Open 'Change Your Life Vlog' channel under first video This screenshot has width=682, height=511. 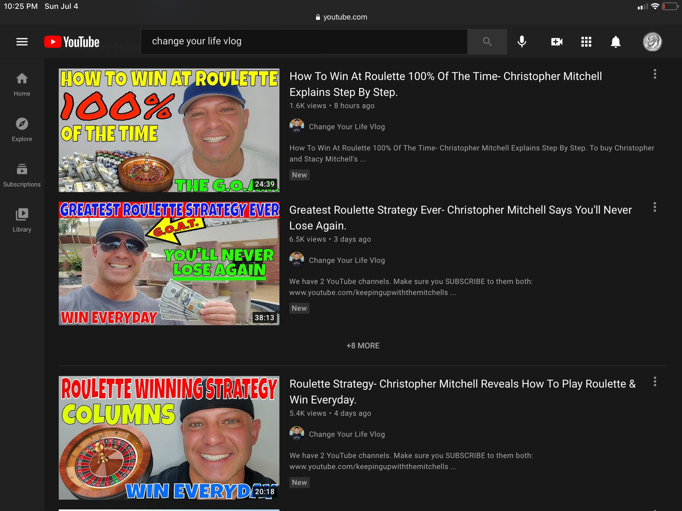(347, 127)
